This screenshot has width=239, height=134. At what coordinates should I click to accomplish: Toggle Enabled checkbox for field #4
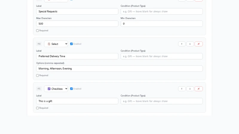71,44
